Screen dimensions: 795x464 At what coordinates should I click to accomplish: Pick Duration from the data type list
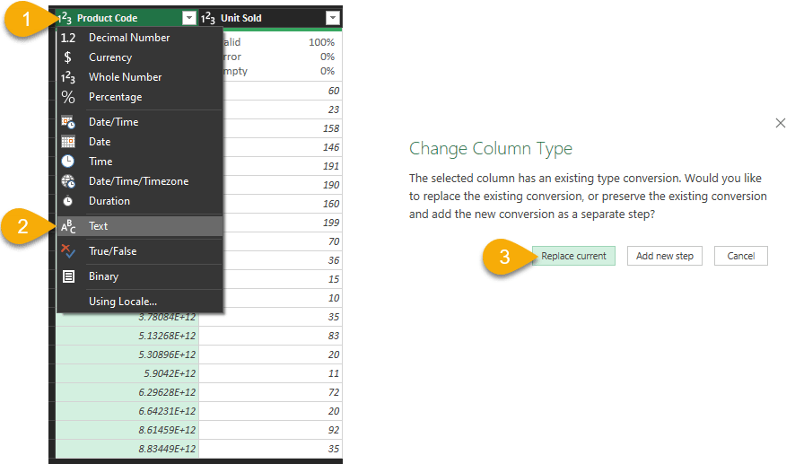point(109,201)
